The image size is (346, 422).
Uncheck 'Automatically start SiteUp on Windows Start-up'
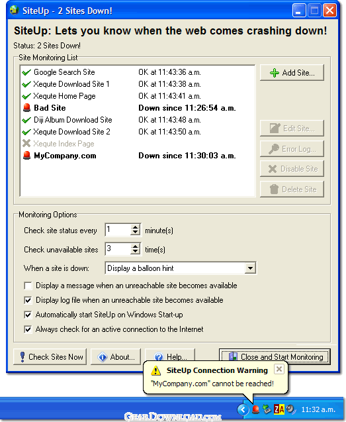(28, 315)
